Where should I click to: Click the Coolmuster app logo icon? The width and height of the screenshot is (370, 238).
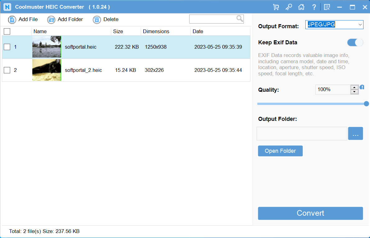point(7,7)
